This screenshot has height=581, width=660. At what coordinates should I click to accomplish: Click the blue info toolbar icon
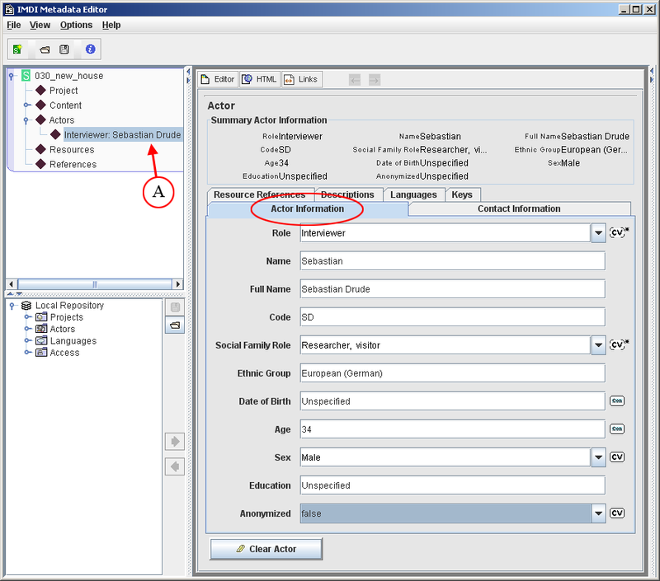(90, 49)
